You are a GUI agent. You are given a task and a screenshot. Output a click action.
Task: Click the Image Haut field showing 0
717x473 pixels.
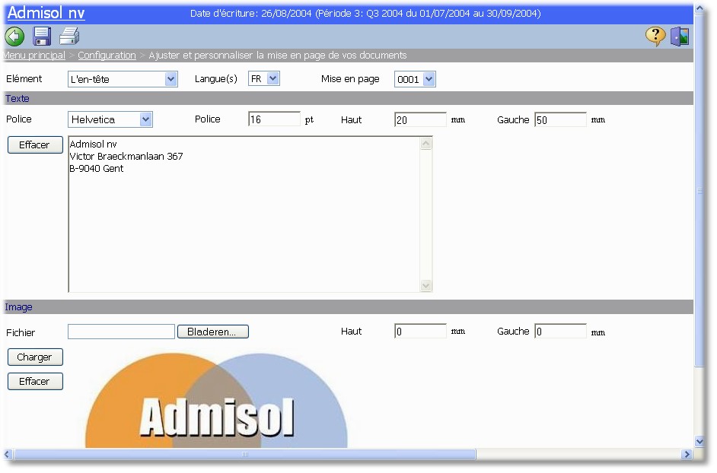click(x=420, y=332)
